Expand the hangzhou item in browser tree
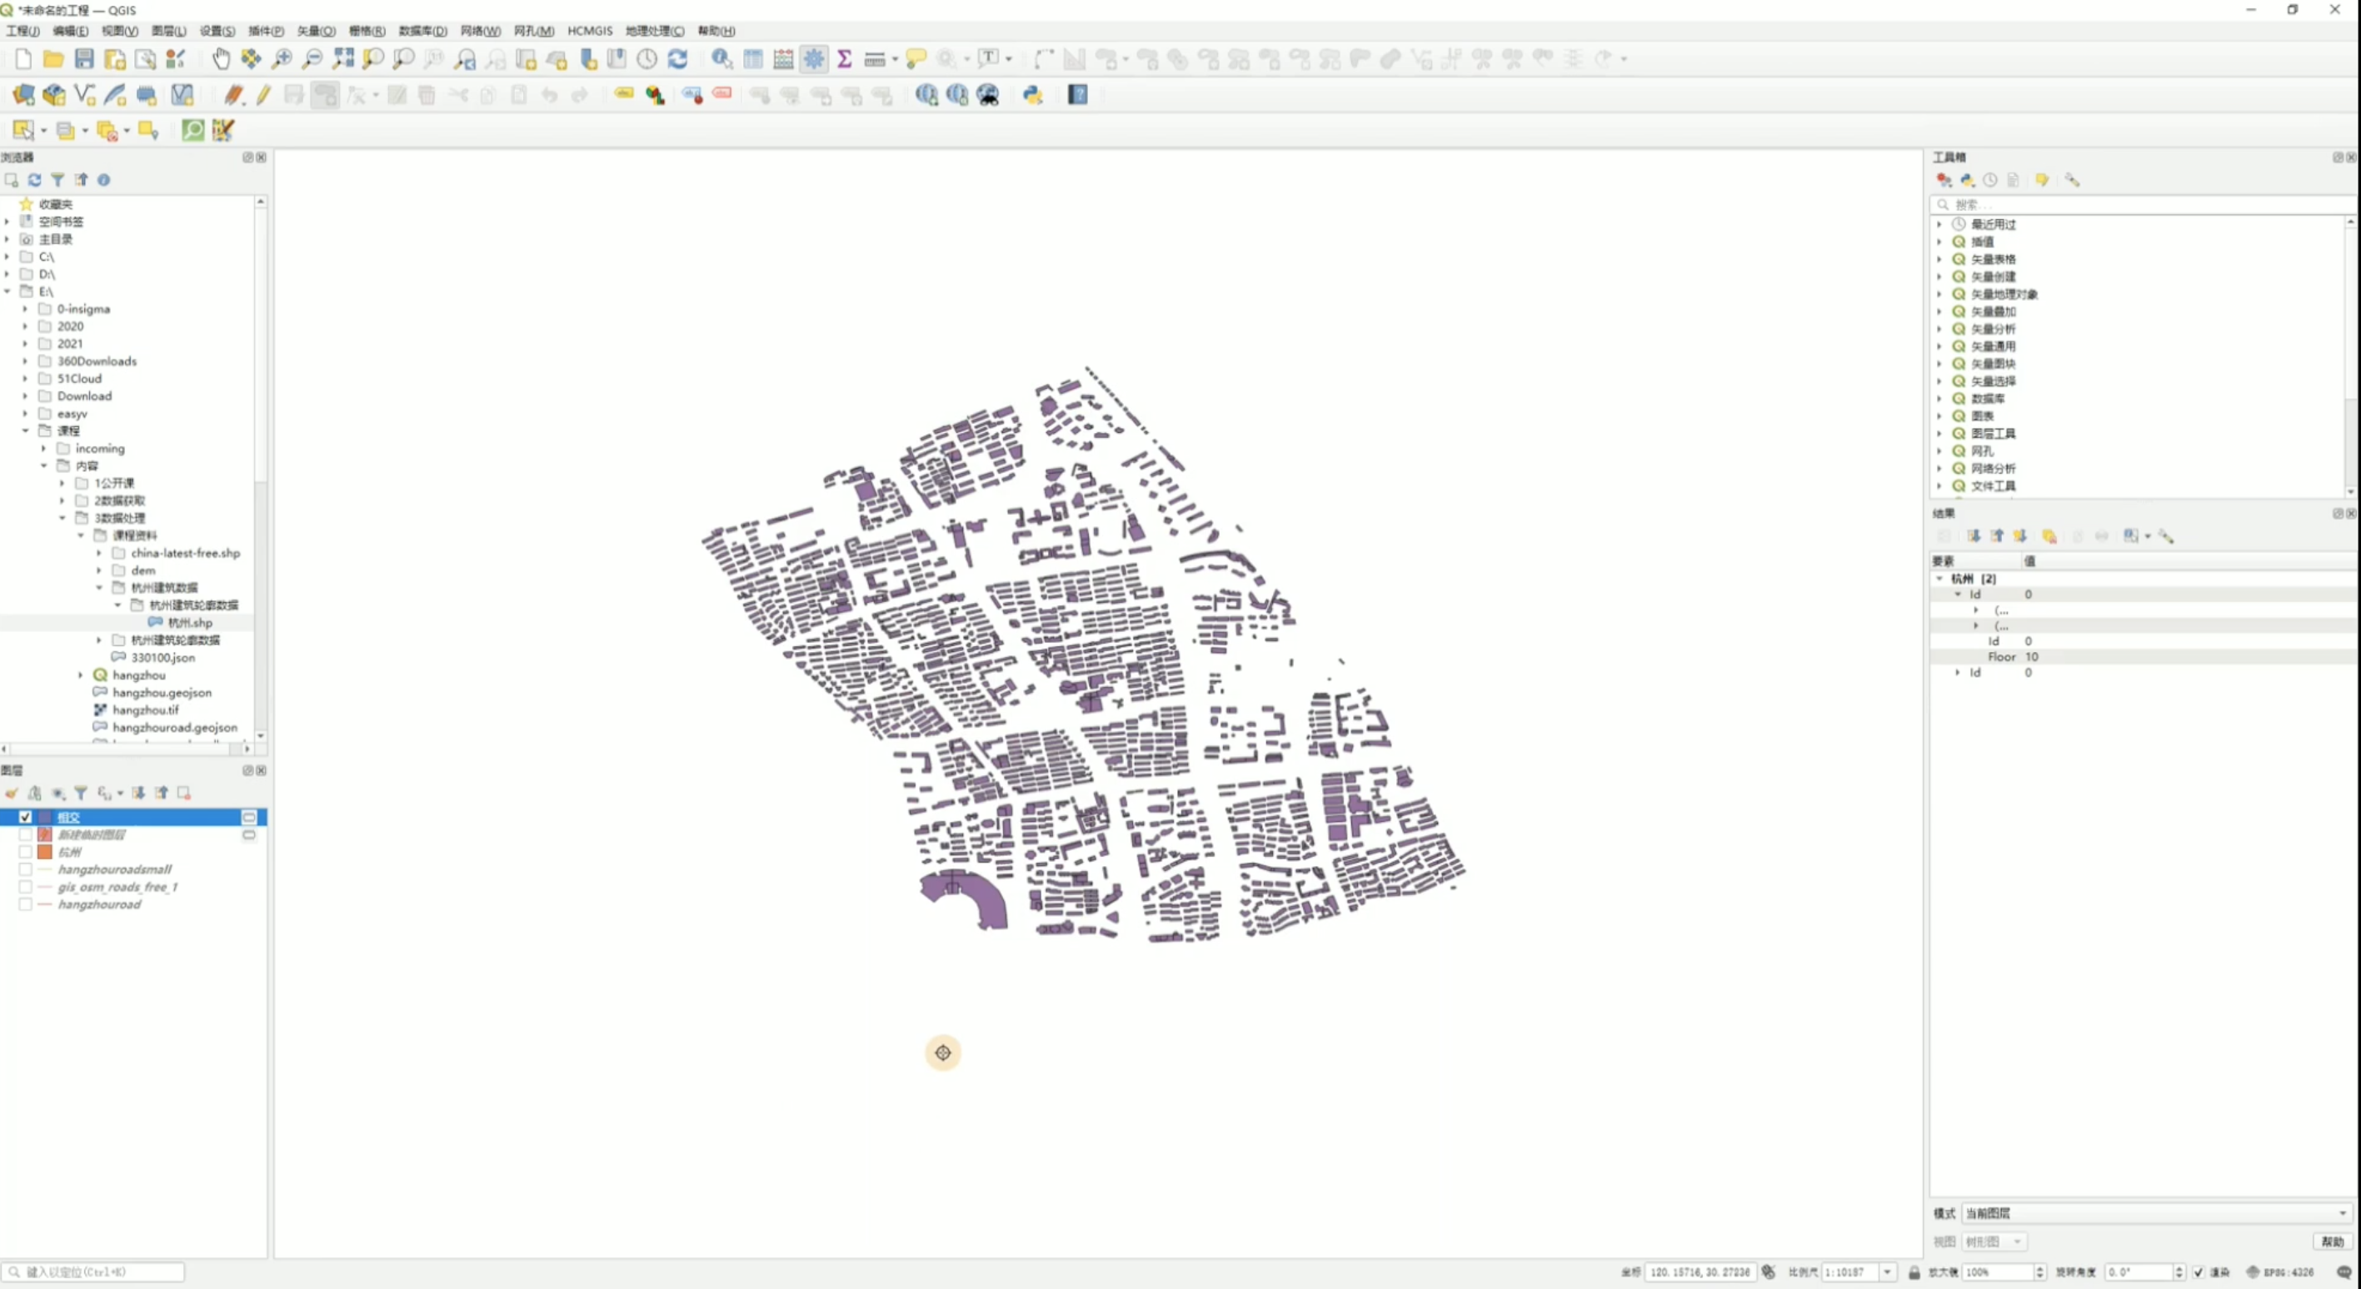The width and height of the screenshot is (2361, 1289). click(81, 675)
